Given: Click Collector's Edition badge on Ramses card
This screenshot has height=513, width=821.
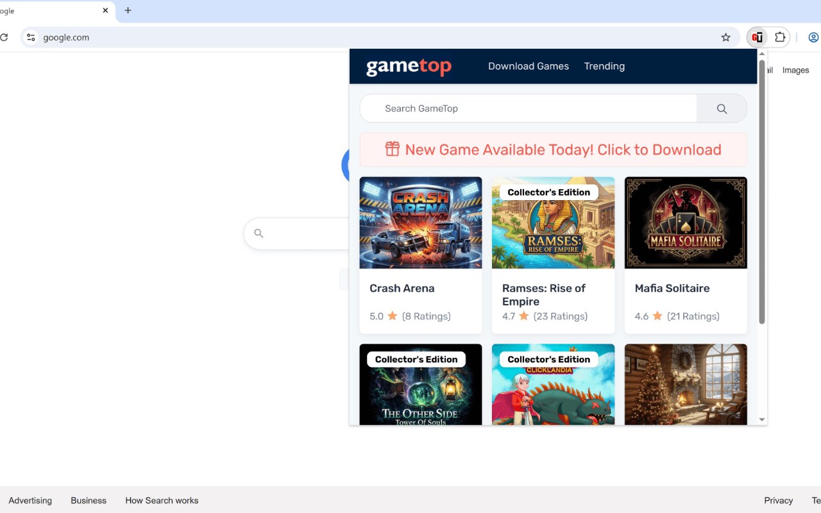Looking at the screenshot, I should point(548,192).
